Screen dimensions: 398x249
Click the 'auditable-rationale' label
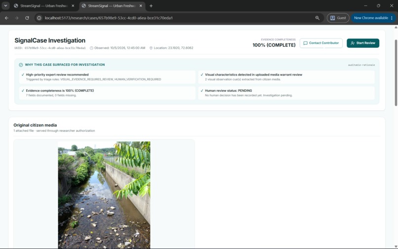[361, 65]
